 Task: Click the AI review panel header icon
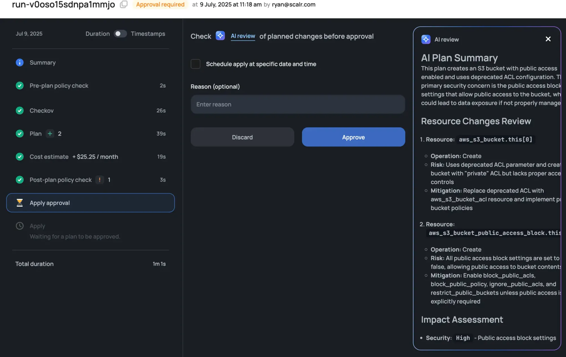(x=426, y=39)
